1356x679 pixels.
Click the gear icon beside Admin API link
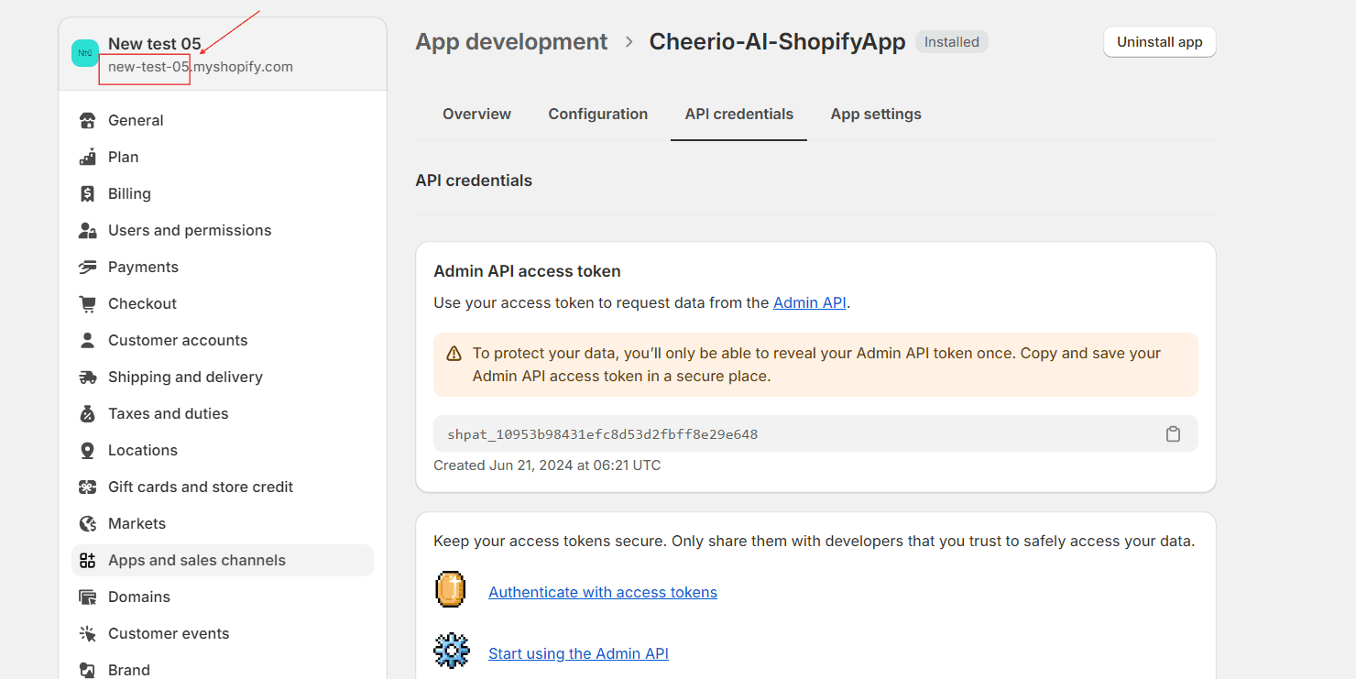[x=452, y=651]
